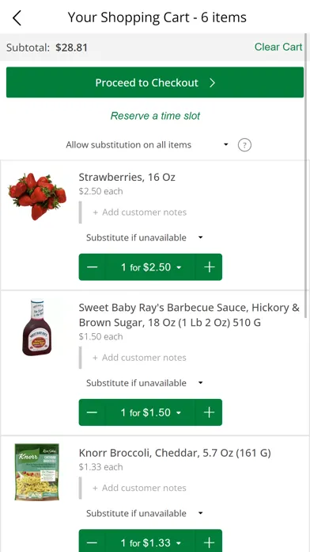Open the substitution help question-mark icon

244,144
